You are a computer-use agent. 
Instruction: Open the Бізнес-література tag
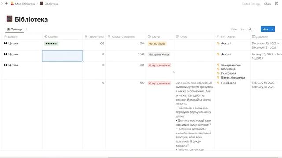[233, 77]
